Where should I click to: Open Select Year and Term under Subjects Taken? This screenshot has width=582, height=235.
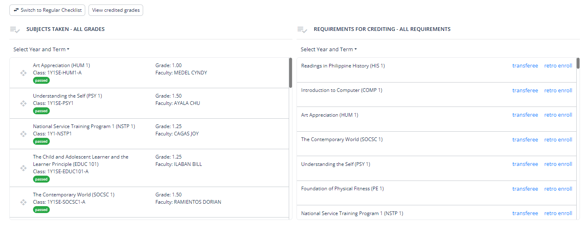(x=41, y=50)
